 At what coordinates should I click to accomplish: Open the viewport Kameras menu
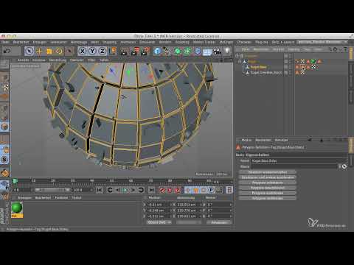click(x=39, y=60)
